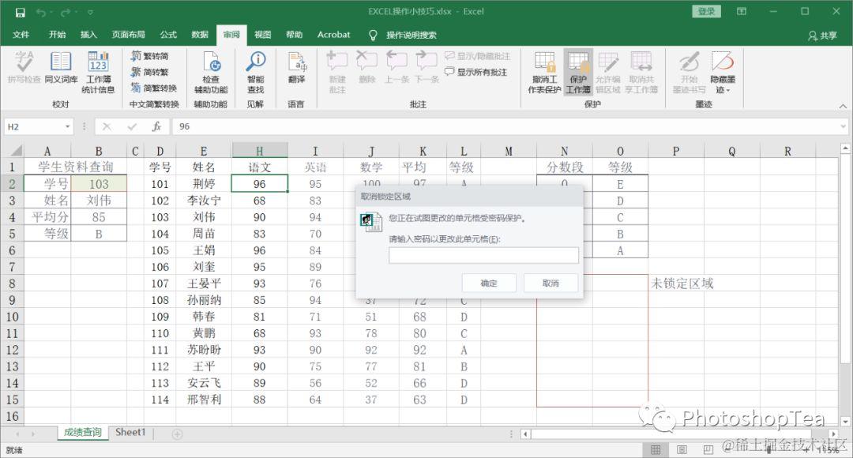Screen dimensions: 853x458
Task: Click the cell with name 苏盼盼
Action: point(204,350)
